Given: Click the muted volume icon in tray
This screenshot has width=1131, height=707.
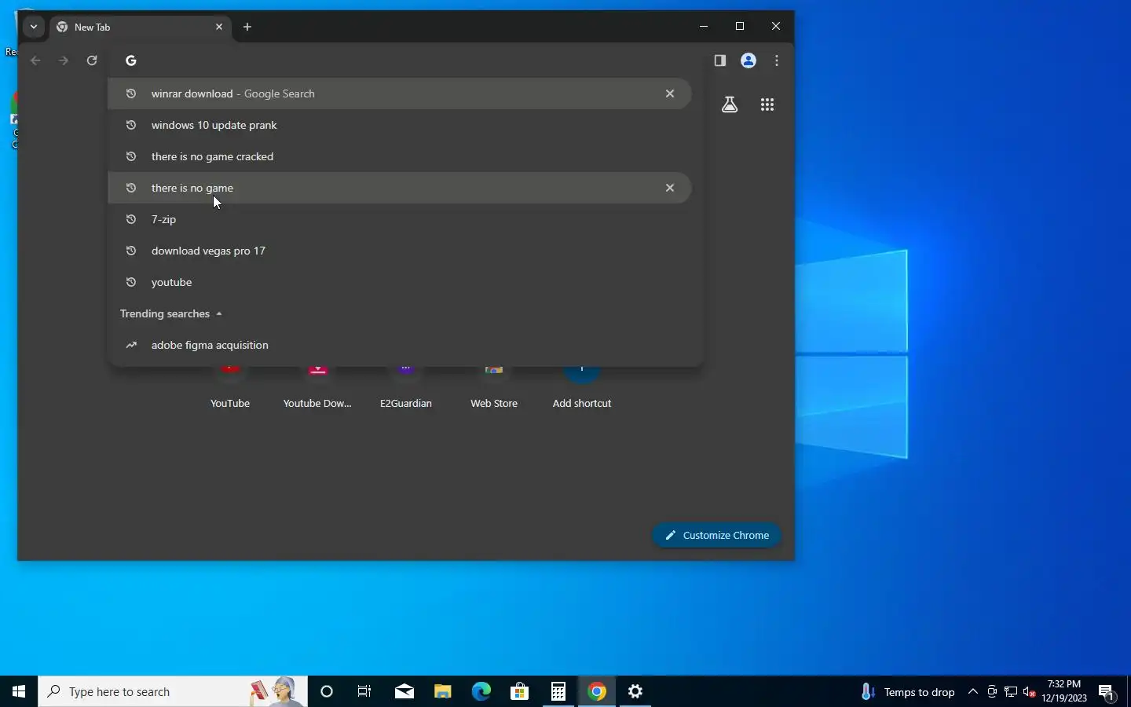Looking at the screenshot, I should (1030, 691).
